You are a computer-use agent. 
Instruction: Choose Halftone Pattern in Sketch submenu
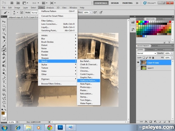(x=88, y=81)
